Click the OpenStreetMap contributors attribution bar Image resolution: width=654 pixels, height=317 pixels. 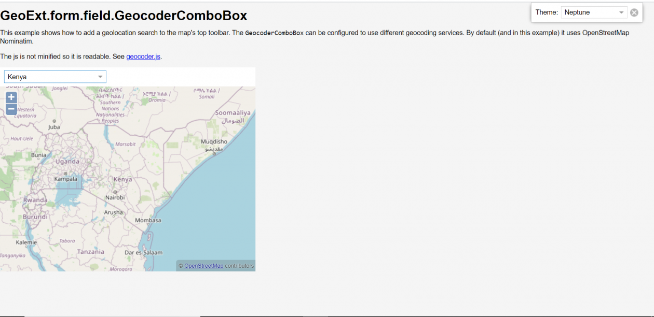215,265
